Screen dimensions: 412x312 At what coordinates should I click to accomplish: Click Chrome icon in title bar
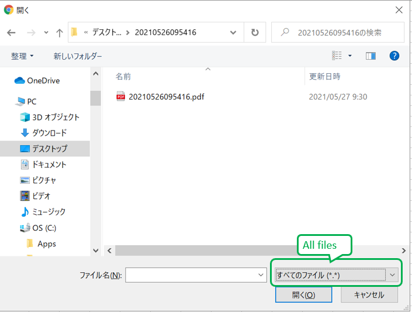(8, 10)
